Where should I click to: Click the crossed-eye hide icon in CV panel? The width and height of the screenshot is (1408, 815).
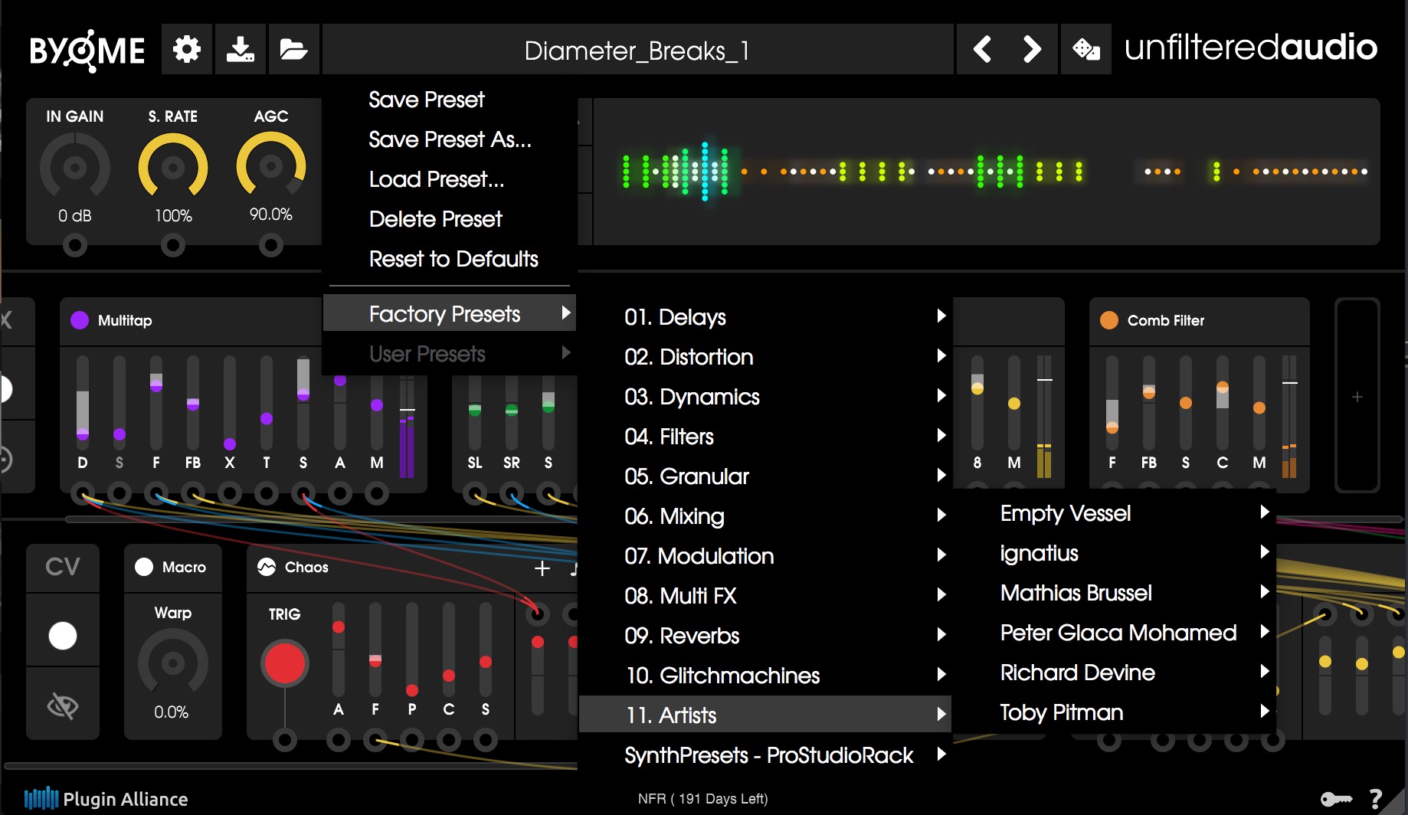tap(63, 705)
